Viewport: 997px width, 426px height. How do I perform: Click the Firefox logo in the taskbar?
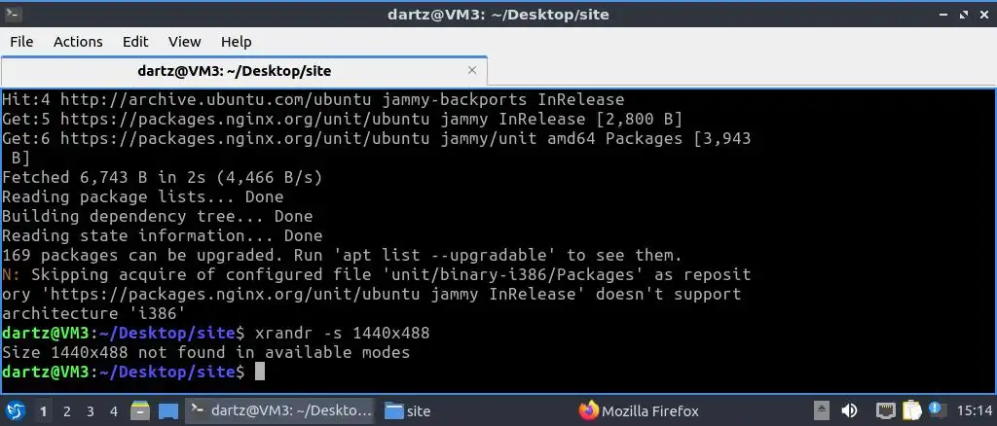click(x=589, y=410)
